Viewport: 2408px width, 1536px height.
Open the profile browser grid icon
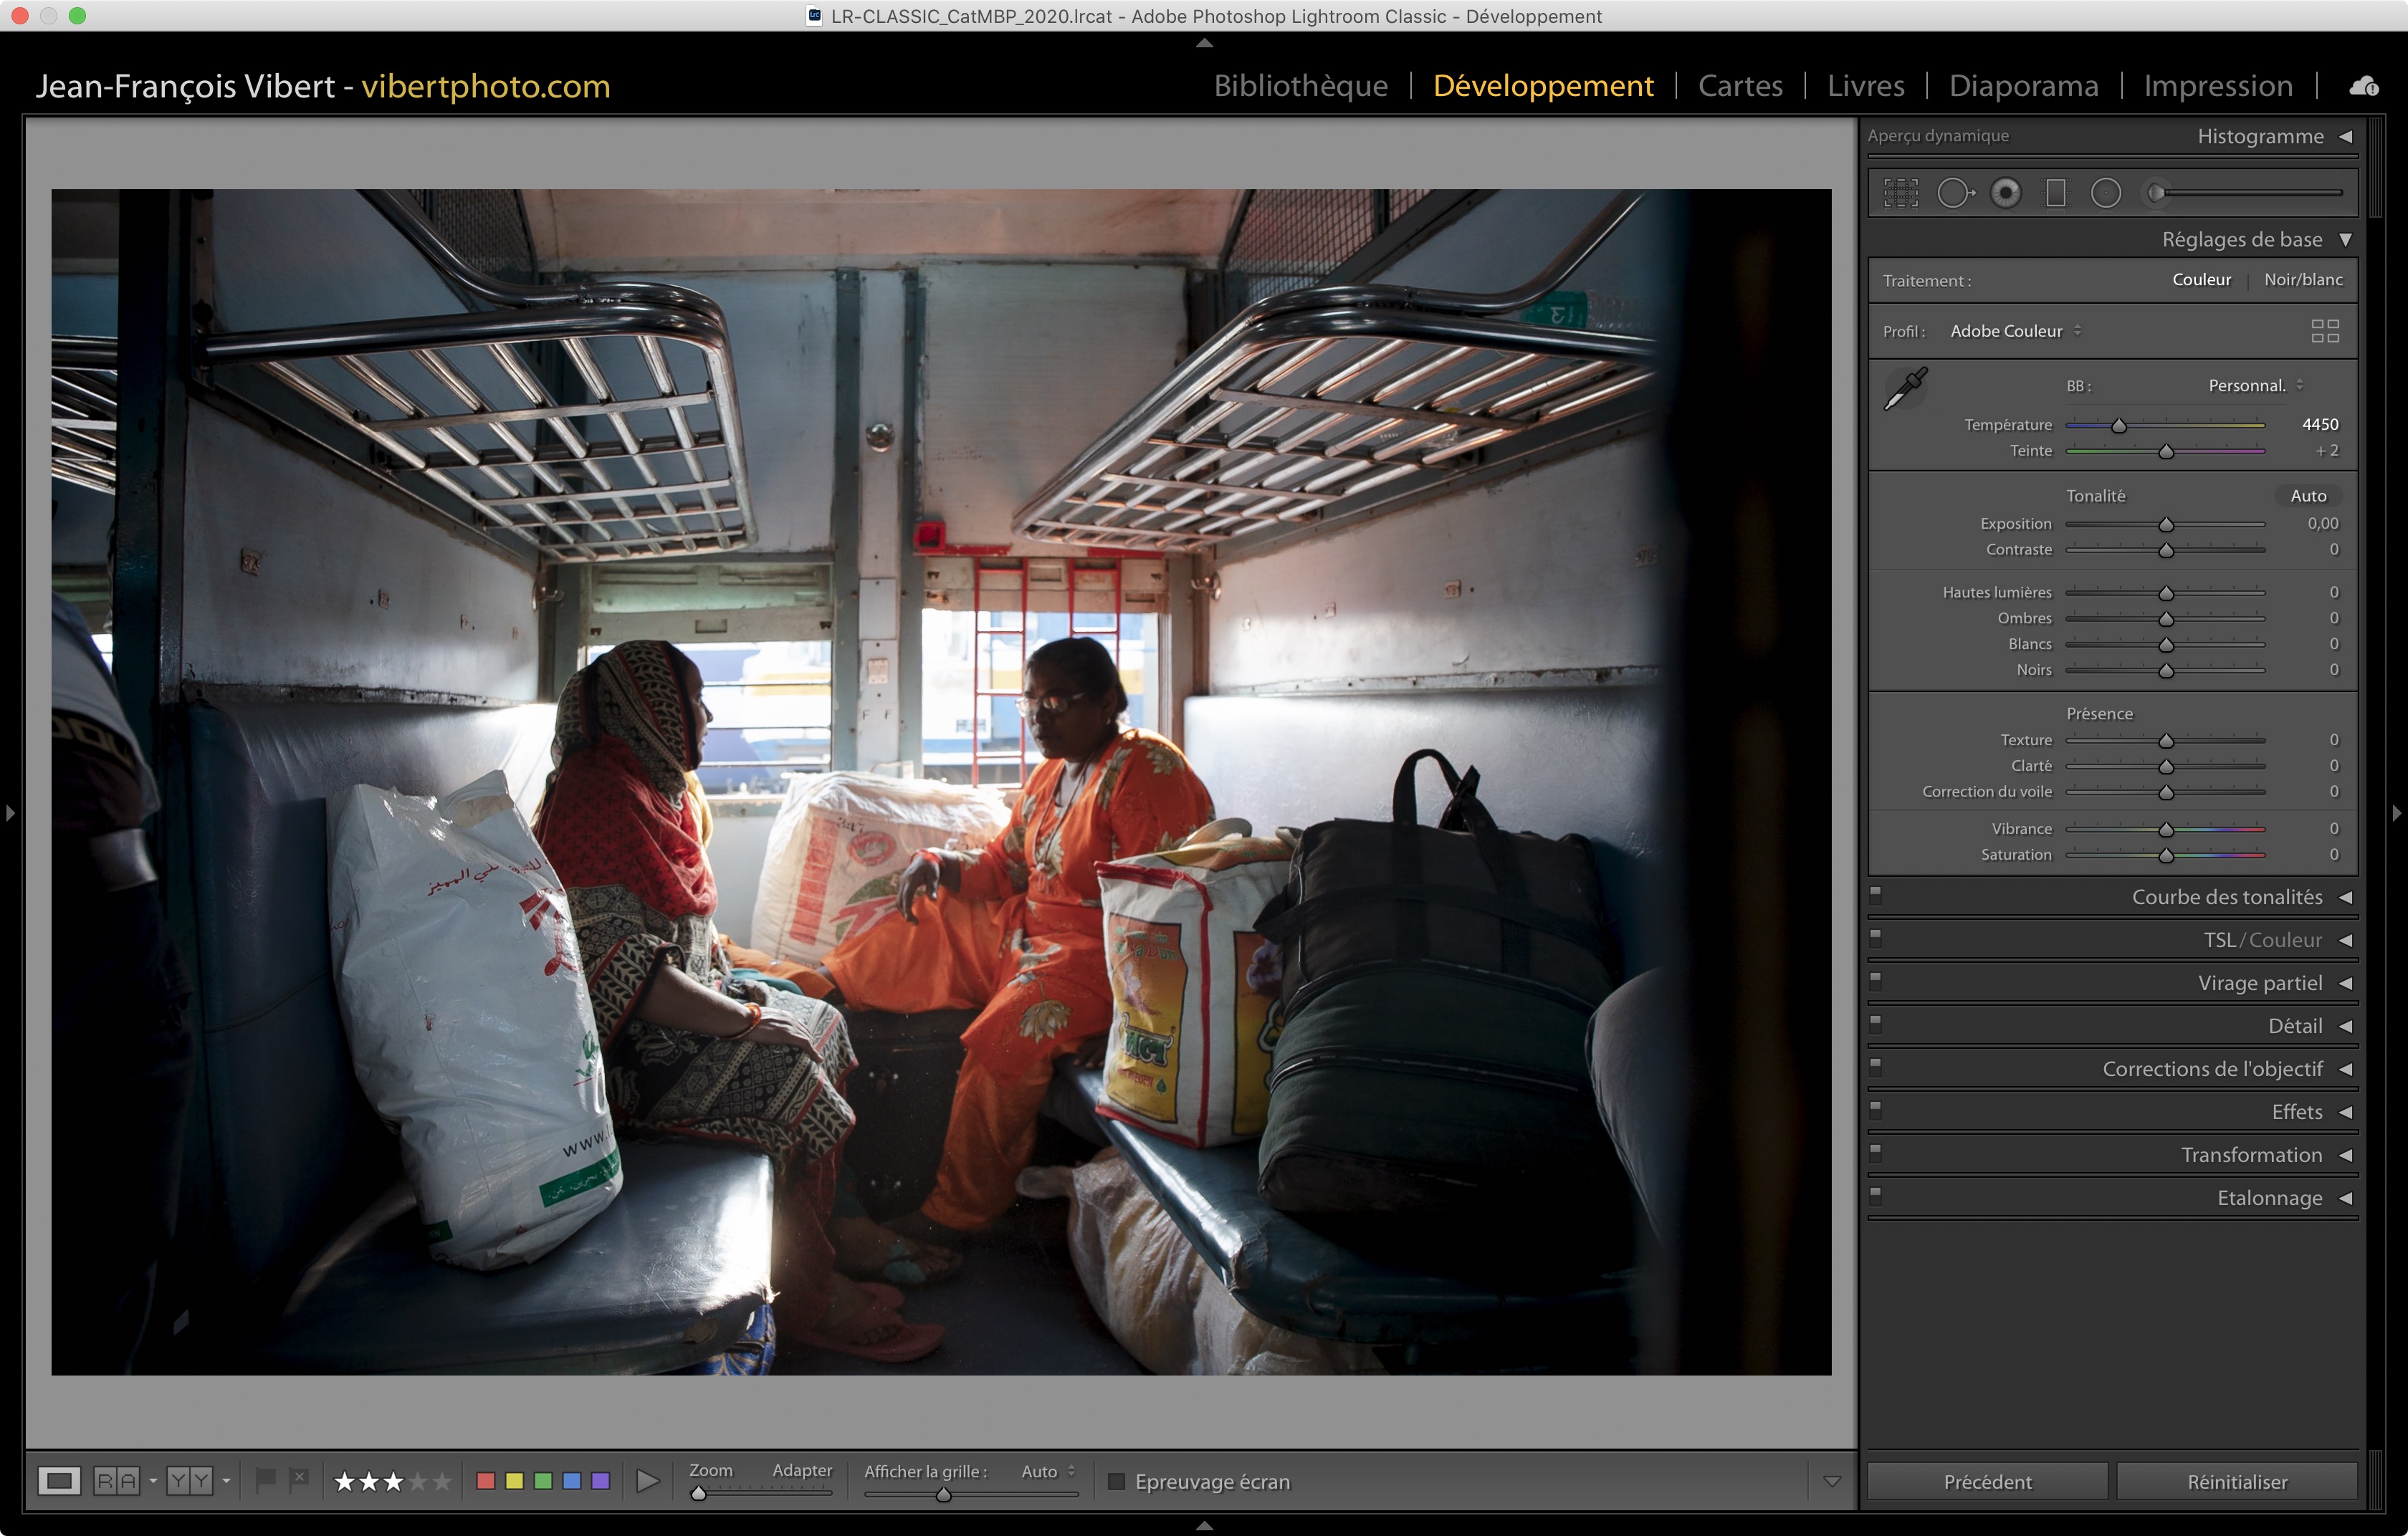click(x=2325, y=331)
